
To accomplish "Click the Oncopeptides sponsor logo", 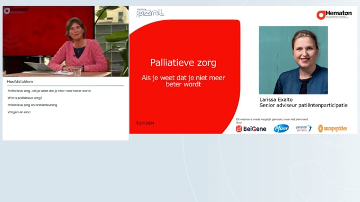I will tap(332, 128).
